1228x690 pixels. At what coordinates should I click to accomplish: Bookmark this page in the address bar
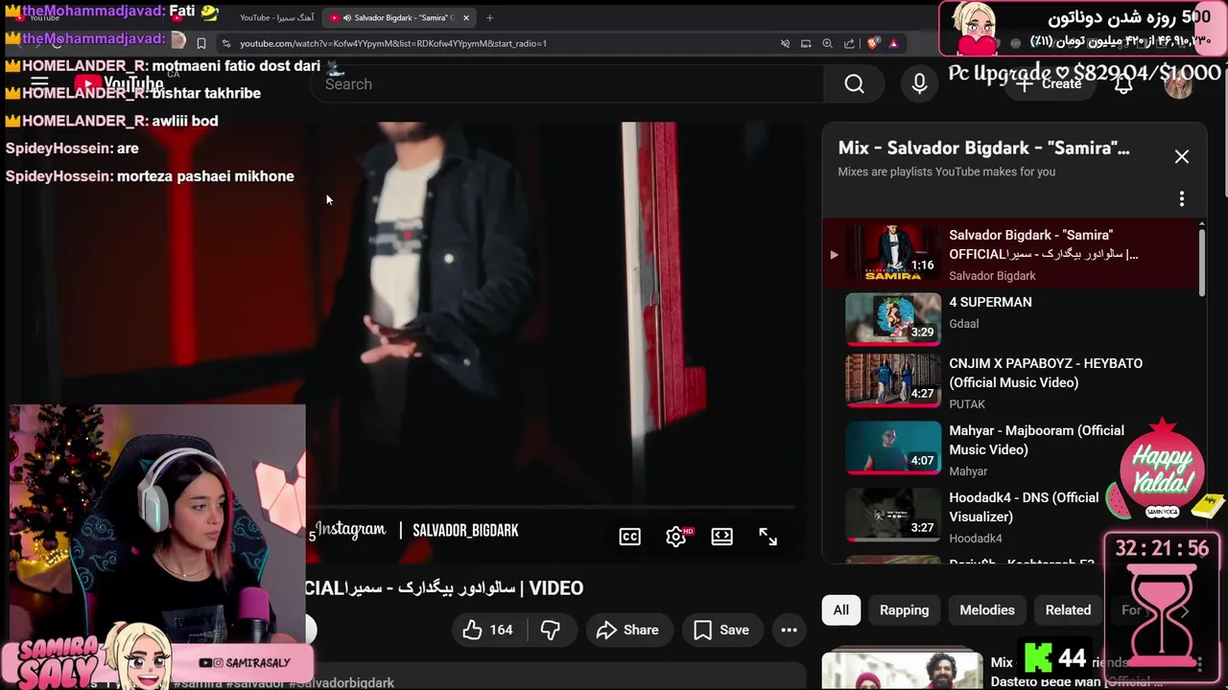tap(201, 43)
